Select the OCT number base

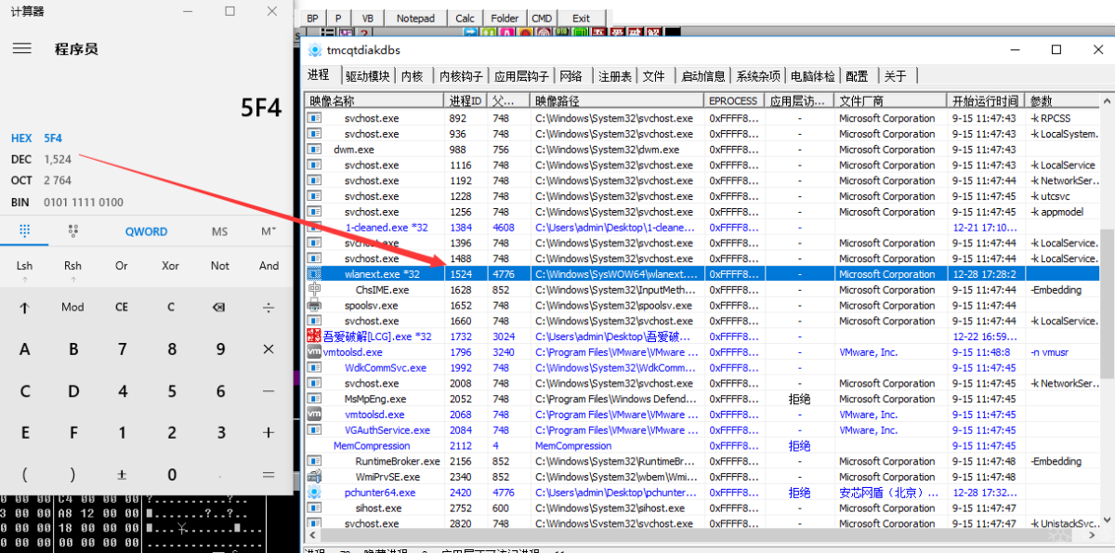pyautogui.click(x=20, y=180)
